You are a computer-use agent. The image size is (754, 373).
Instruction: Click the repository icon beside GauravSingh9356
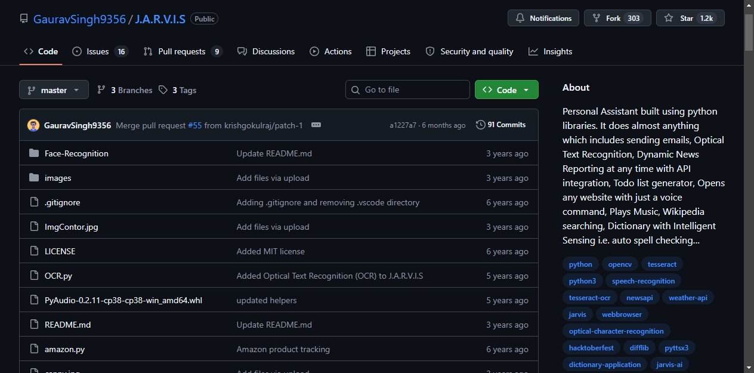[x=24, y=19]
